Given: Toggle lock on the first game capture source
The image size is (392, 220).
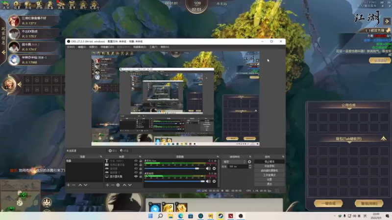Looking at the screenshot, I should coord(140,169).
